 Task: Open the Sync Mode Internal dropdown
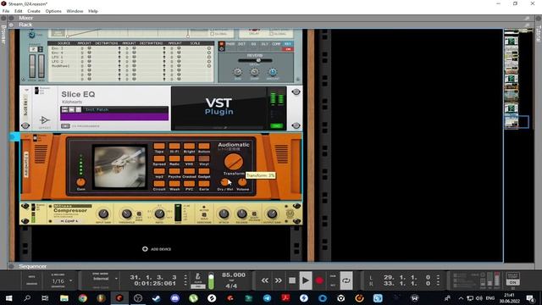point(116,279)
